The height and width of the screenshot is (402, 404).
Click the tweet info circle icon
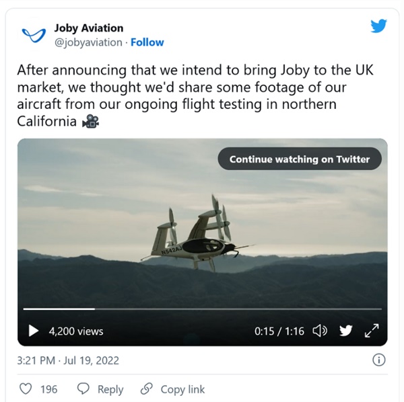[x=378, y=360]
